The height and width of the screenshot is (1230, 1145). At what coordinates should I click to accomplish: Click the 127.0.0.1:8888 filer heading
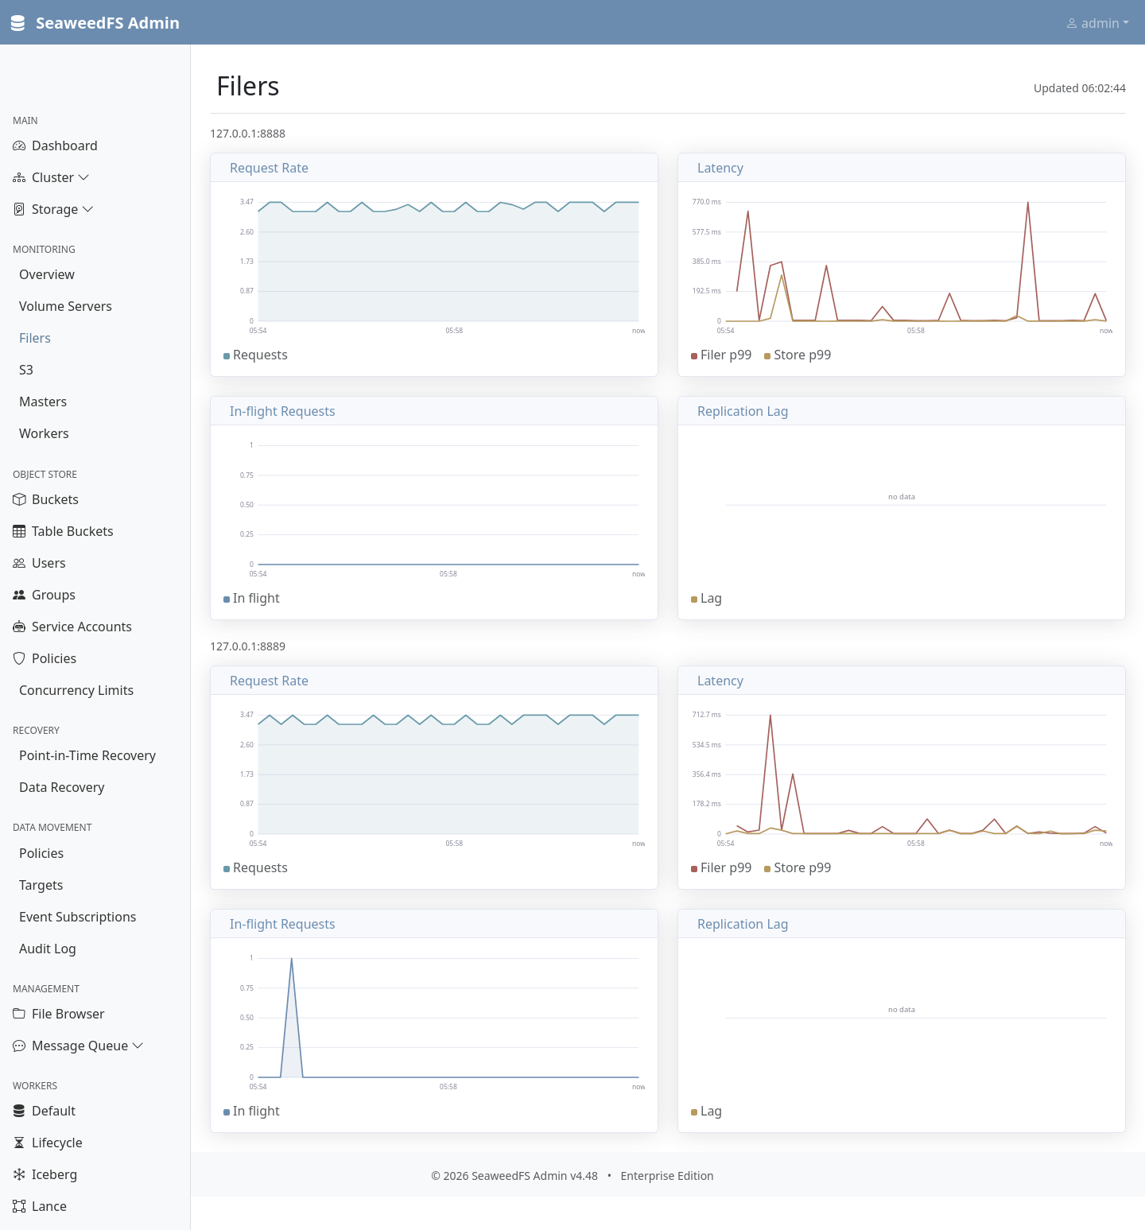(x=247, y=134)
